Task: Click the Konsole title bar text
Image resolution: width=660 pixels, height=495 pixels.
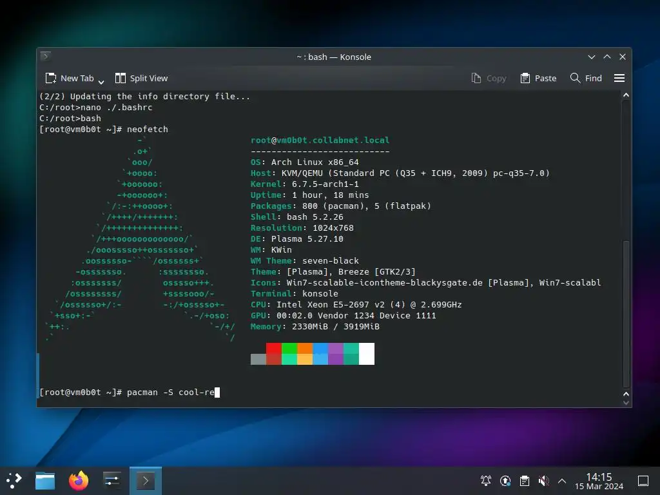Action: tap(334, 57)
